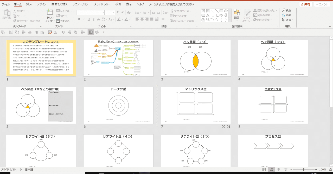Toggle Bold formatting (B)
Screen dimensions: 333x174
(x=79, y=19)
